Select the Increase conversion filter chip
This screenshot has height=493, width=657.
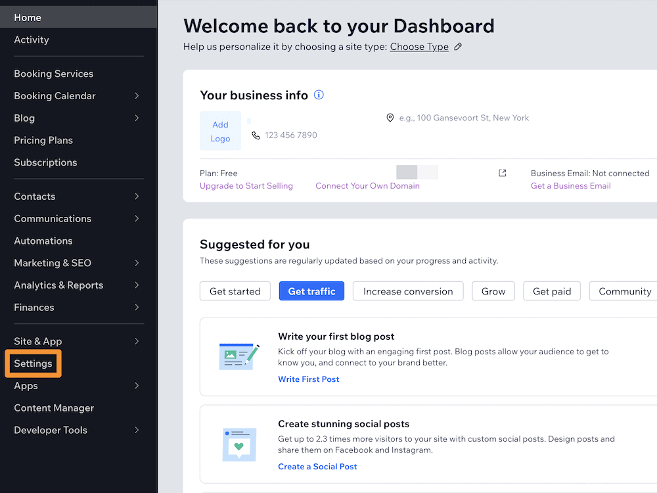click(x=407, y=291)
